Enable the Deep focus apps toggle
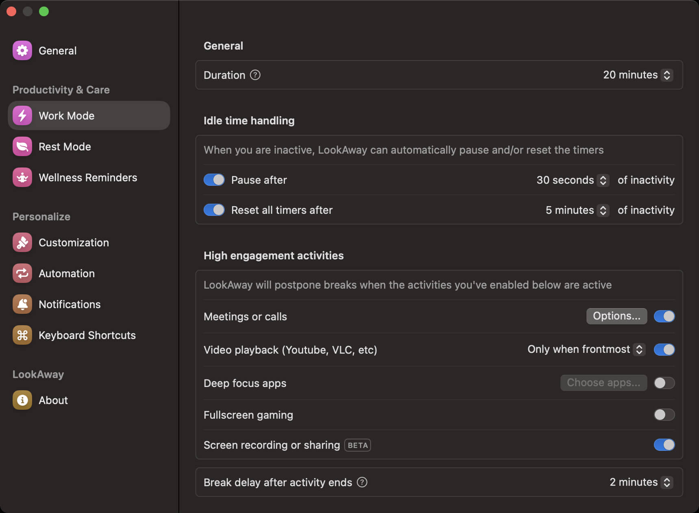The width and height of the screenshot is (699, 513). click(664, 383)
